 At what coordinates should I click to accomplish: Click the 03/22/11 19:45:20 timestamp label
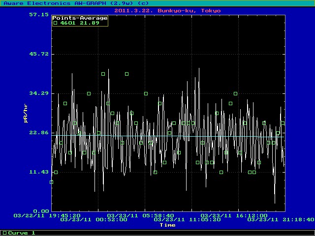coord(47,215)
